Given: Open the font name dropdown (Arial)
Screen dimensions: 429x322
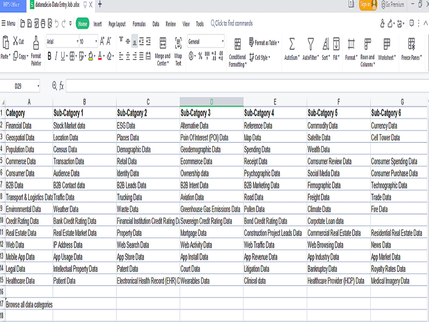Looking at the screenshot, I should 77,42.
